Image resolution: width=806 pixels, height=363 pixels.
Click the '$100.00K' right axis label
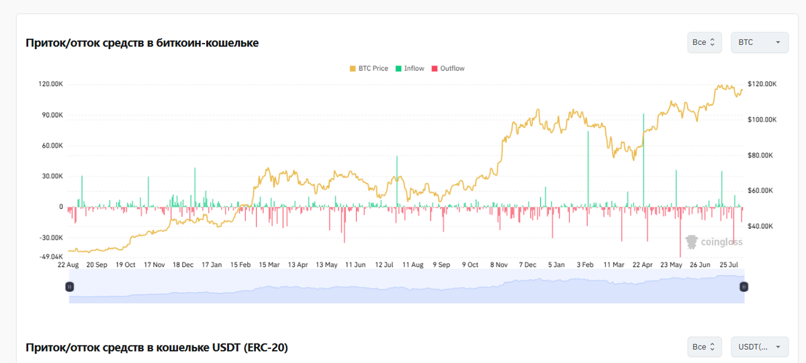[762, 119]
